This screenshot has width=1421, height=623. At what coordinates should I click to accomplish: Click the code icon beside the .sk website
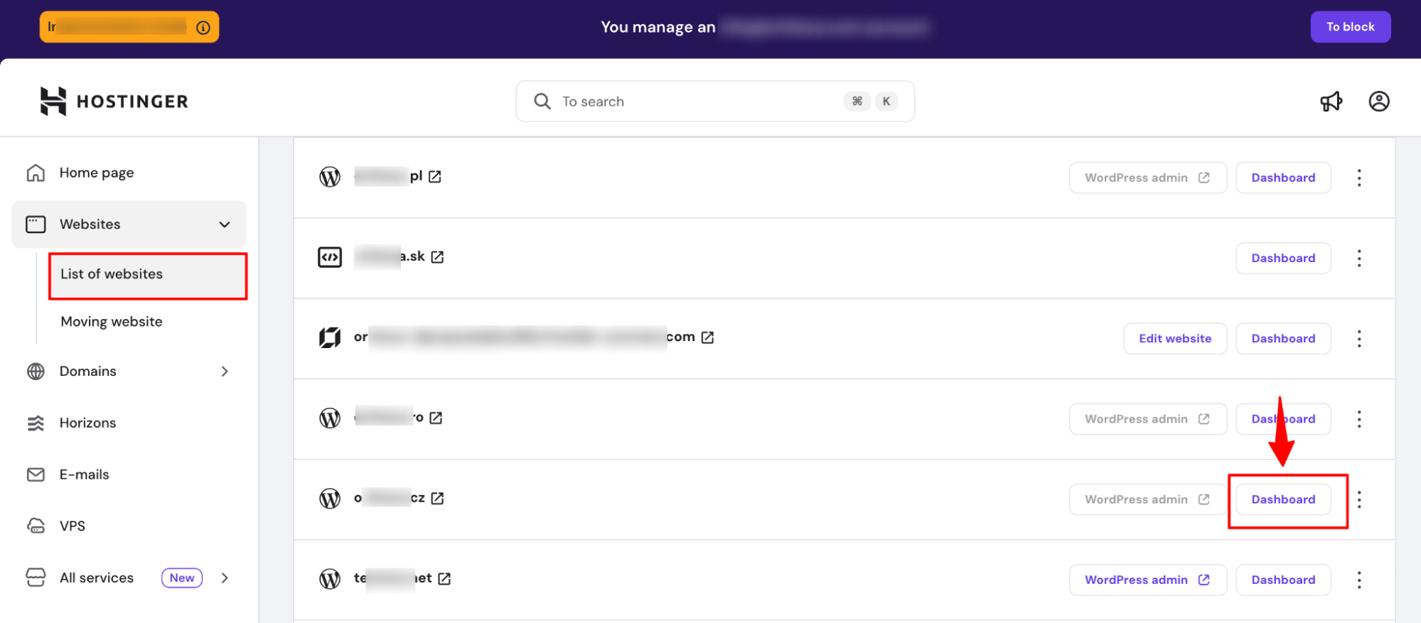click(329, 257)
